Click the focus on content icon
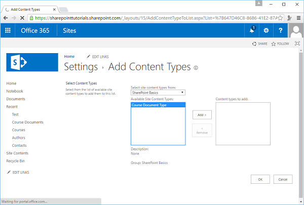This screenshot has height=205, width=304. 297,44
